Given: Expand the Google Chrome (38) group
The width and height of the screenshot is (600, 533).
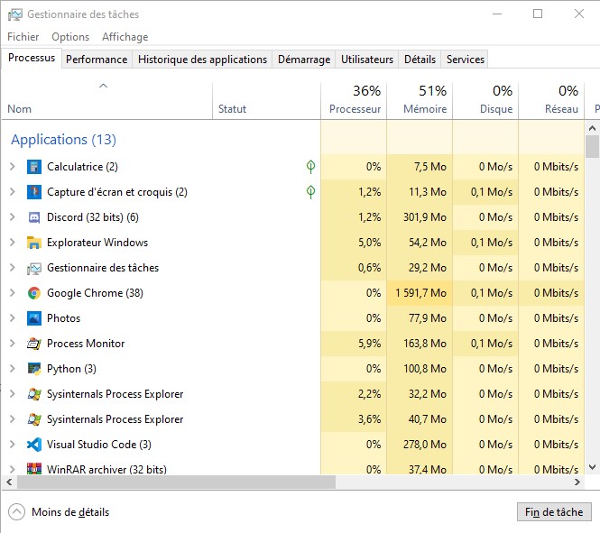Looking at the screenshot, I should (13, 292).
